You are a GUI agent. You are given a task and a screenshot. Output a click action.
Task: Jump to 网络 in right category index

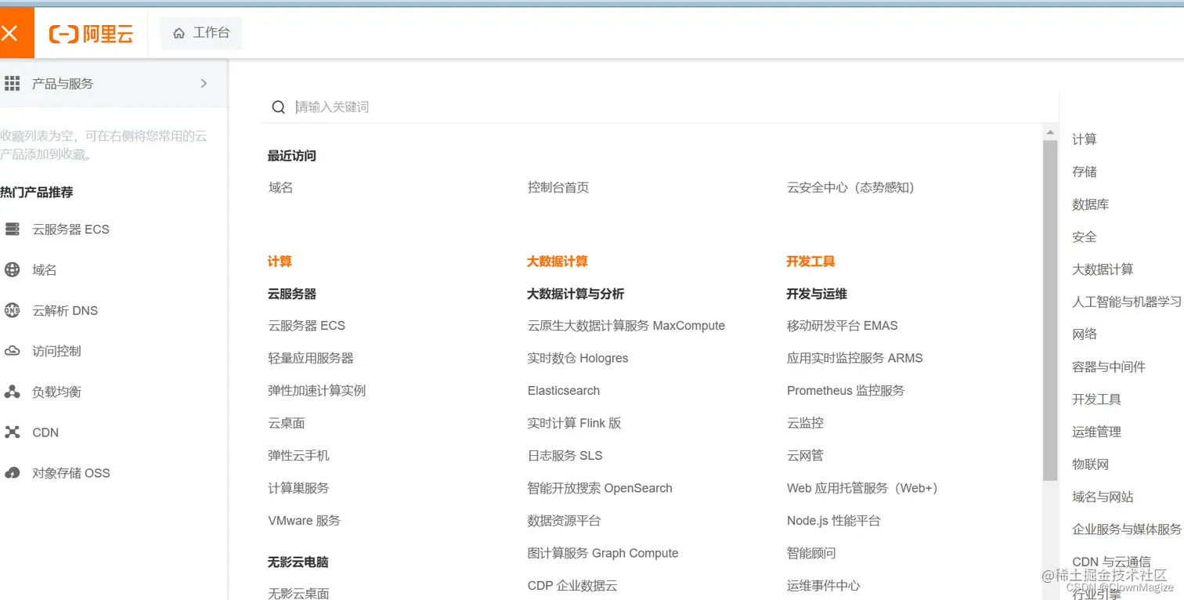click(x=1085, y=334)
